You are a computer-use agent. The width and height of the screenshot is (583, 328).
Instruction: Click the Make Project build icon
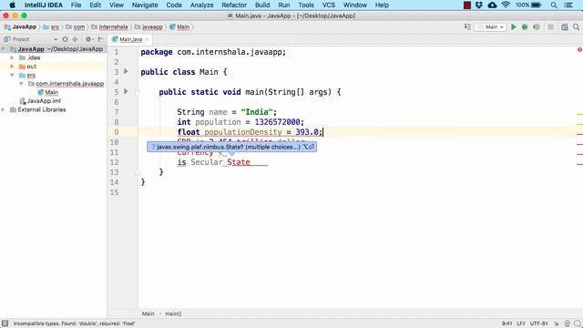467,26
